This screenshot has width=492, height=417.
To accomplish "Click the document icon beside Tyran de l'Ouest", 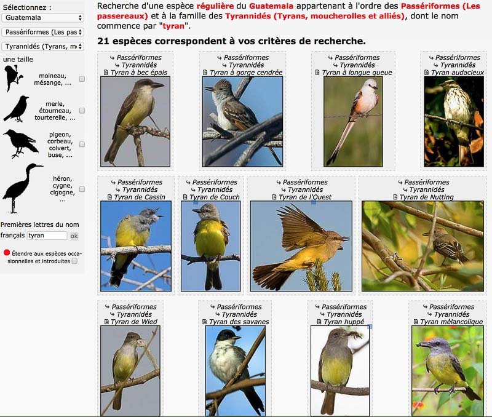I will (274, 197).
